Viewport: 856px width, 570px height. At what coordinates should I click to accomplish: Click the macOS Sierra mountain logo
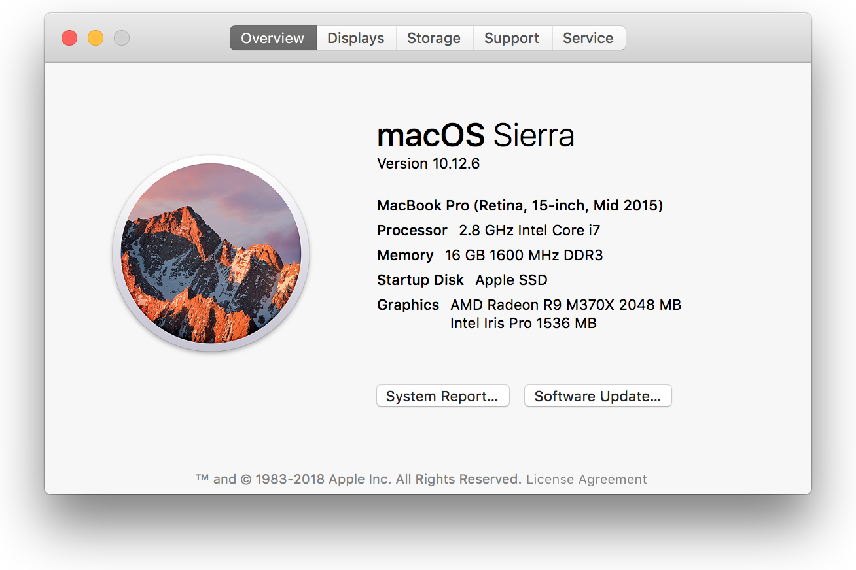(211, 253)
